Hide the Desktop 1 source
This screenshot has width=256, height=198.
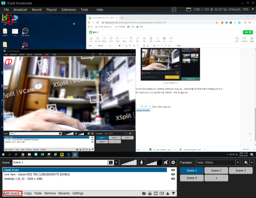point(173,179)
